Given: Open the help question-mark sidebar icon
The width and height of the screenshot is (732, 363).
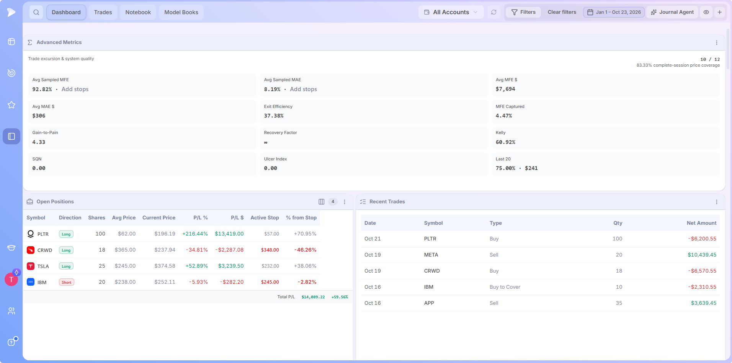Looking at the screenshot, I should [11, 342].
